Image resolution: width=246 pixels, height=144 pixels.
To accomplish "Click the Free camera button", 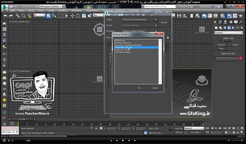I will (x=221, y=49).
